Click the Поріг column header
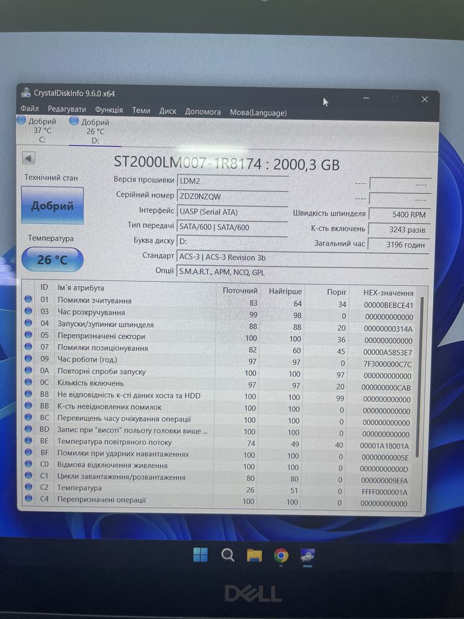The height and width of the screenshot is (619, 464). (337, 292)
